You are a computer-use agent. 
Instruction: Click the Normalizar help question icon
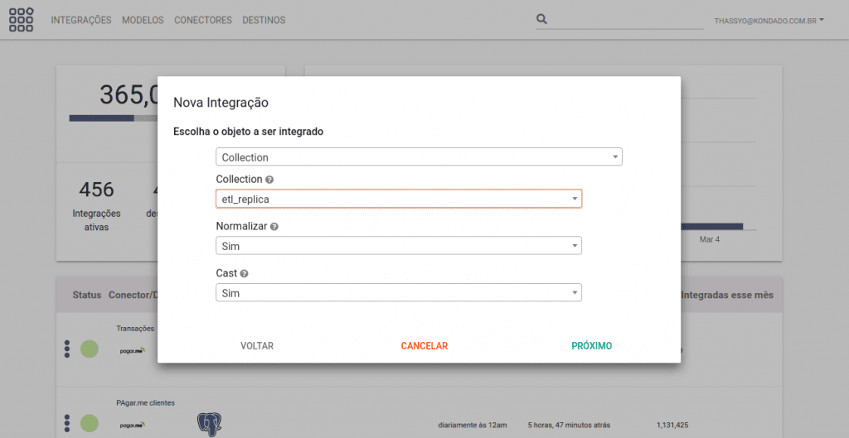click(x=274, y=226)
